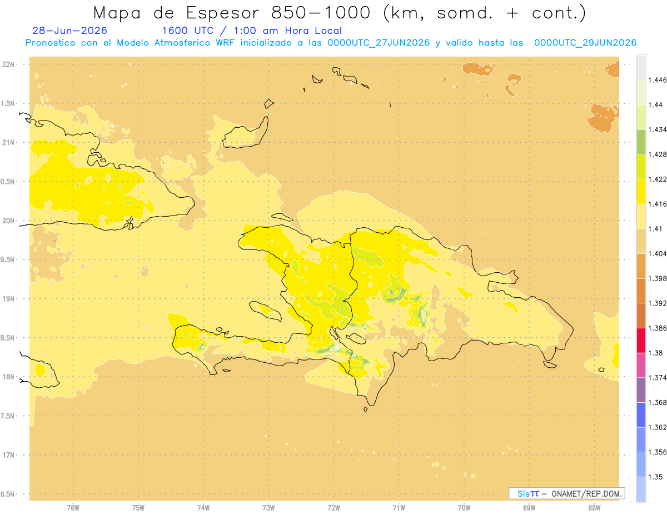Click the legend value "1.404"
Screen dimensions: 667x515
pyautogui.click(x=658, y=253)
